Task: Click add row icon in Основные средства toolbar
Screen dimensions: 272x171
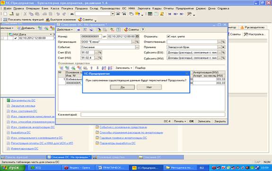Action: pos(61,68)
